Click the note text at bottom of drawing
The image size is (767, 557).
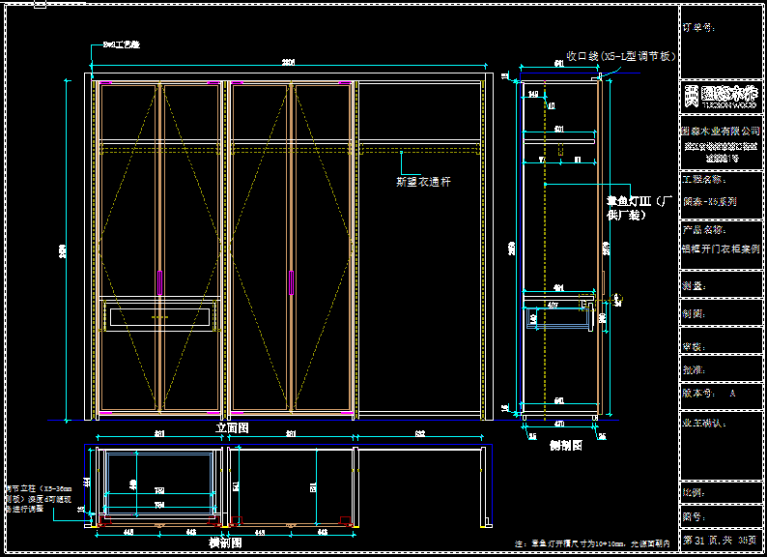592,544
